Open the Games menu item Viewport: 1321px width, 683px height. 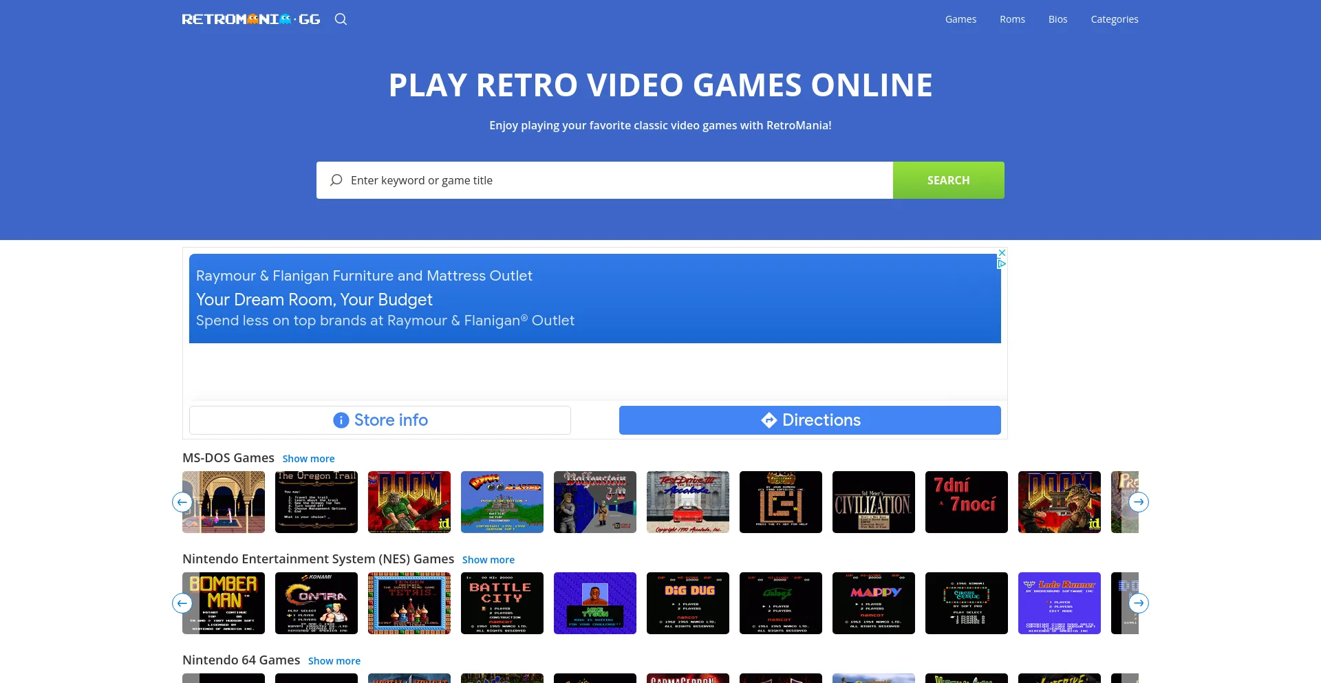[x=960, y=19]
